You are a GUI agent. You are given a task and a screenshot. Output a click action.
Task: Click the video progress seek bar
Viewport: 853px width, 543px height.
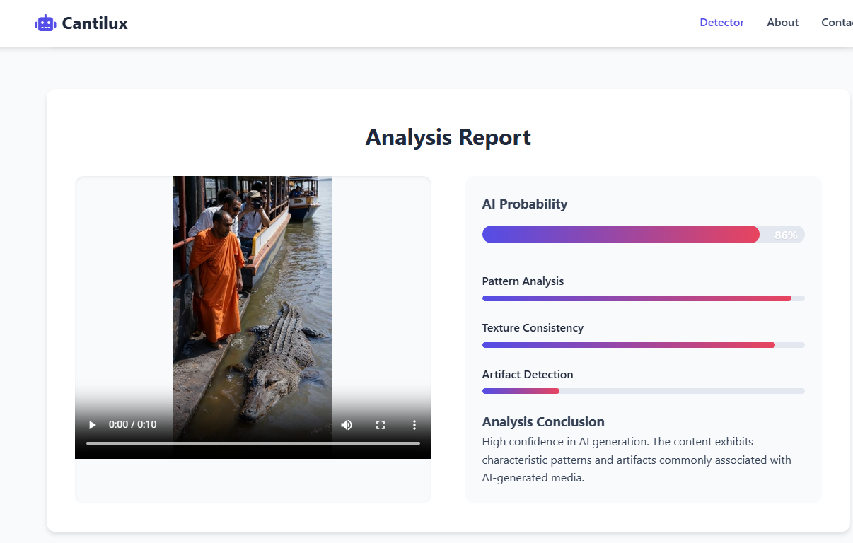(x=253, y=443)
